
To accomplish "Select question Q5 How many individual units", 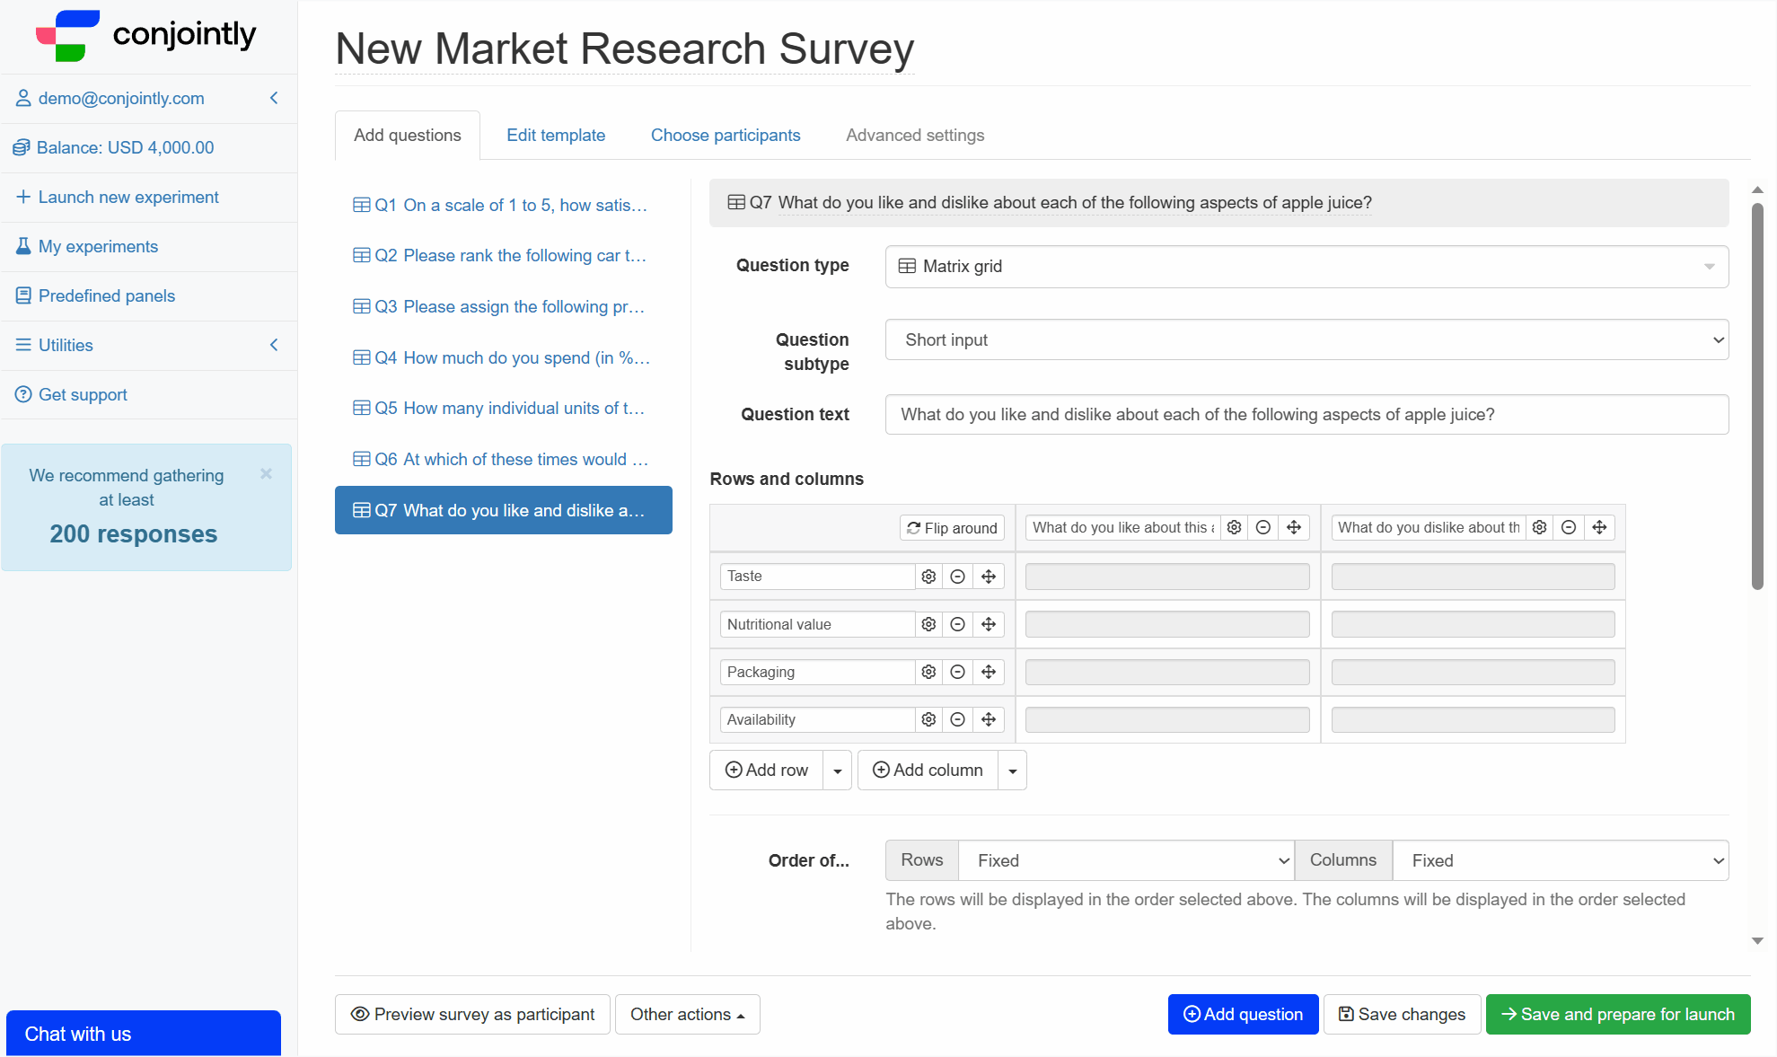I will click(503, 409).
